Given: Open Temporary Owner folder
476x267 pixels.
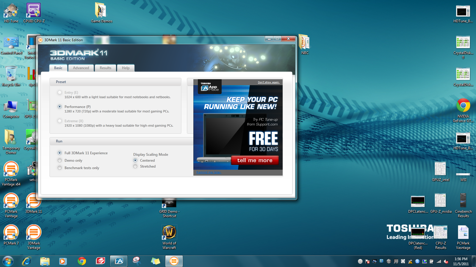Looking at the screenshot, I should coord(11,142).
